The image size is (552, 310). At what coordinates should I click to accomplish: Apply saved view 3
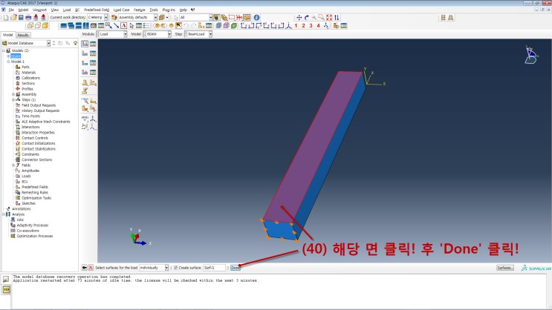coord(311,26)
